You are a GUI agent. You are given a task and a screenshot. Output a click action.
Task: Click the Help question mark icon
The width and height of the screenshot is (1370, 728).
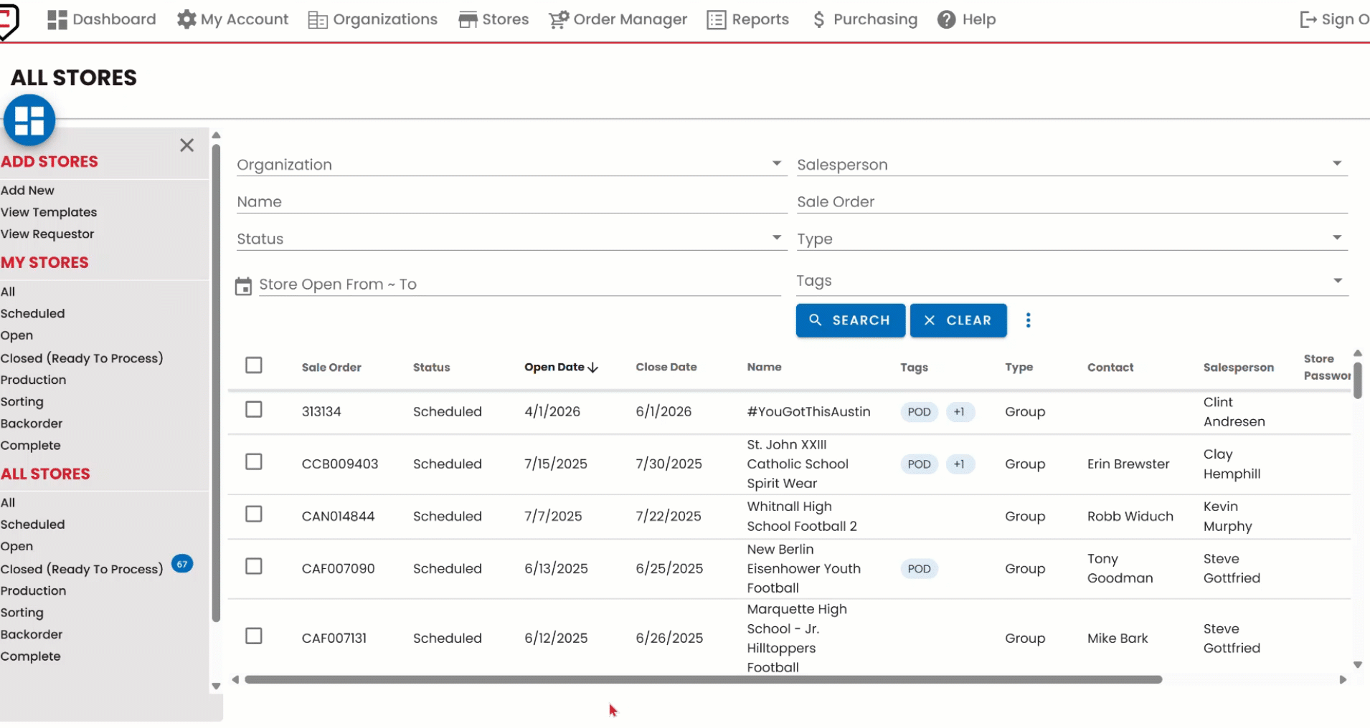point(946,20)
